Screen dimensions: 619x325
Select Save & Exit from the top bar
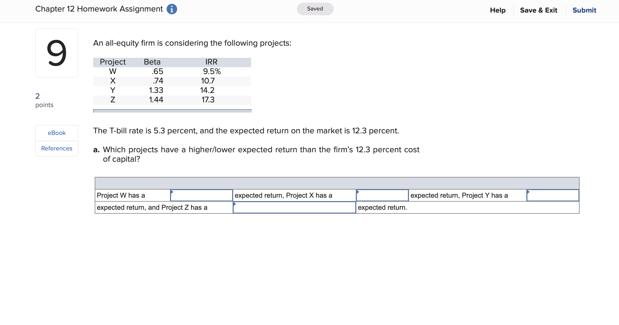click(x=539, y=10)
